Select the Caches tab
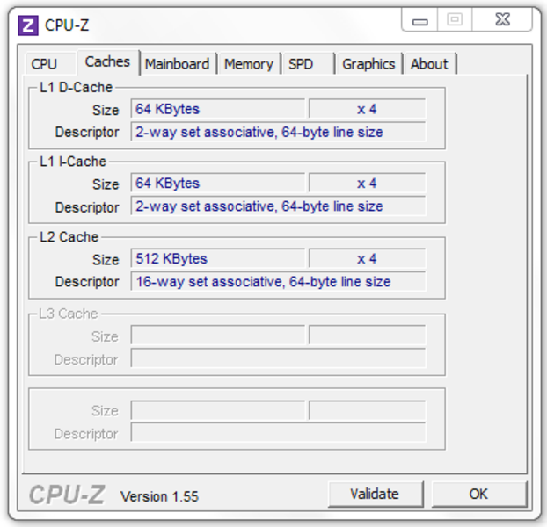Image resolution: width=547 pixels, height=527 pixels. 108,62
